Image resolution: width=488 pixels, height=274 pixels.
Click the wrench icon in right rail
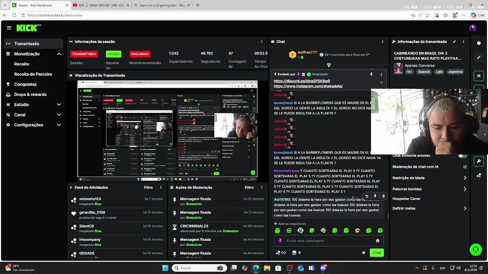tap(479, 161)
